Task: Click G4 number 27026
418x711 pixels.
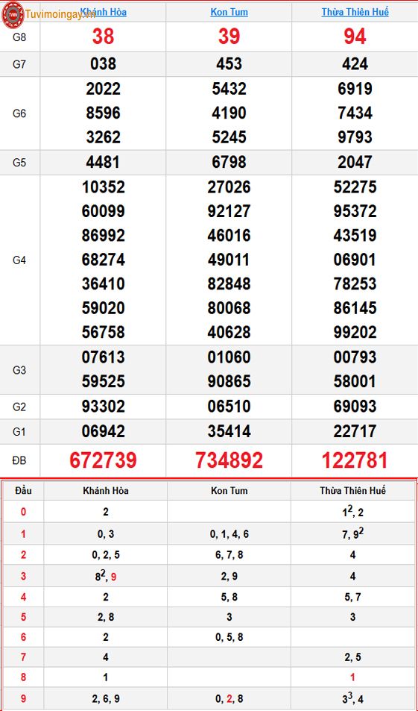Action: (229, 187)
